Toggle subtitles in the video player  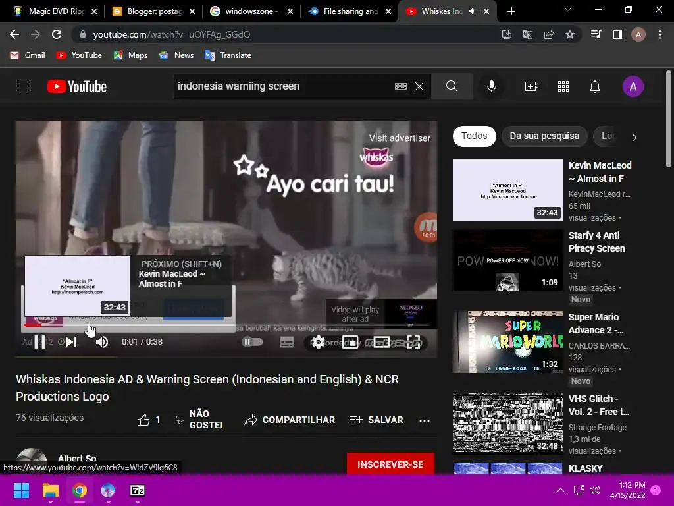[x=287, y=342]
